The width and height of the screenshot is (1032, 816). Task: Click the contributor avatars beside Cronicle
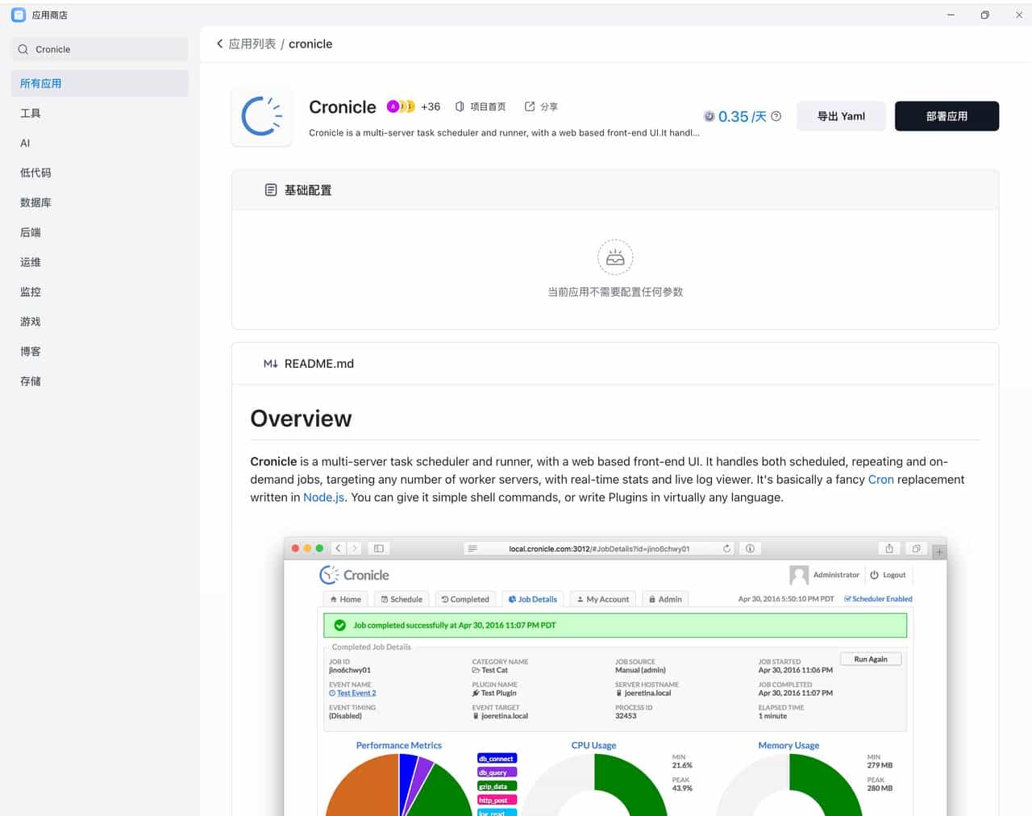401,106
